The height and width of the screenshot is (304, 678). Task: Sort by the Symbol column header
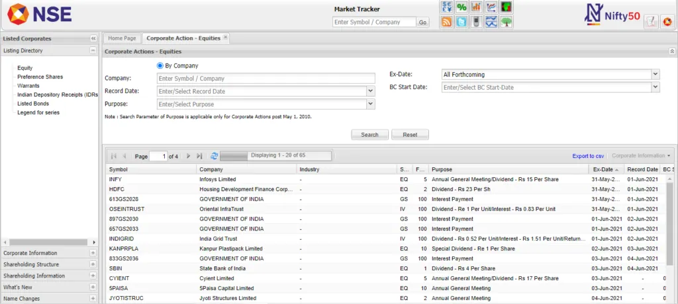(151, 169)
